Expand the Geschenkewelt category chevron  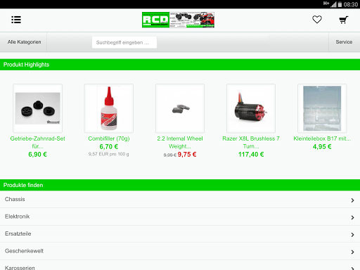(352, 252)
